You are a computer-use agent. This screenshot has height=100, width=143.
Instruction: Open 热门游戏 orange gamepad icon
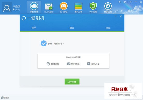pos(63,6)
